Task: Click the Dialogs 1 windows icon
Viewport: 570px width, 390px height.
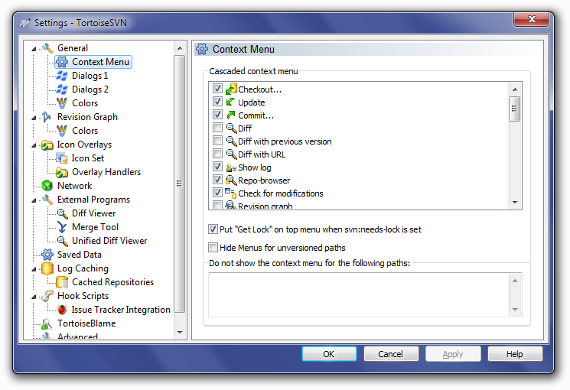Action: point(62,76)
